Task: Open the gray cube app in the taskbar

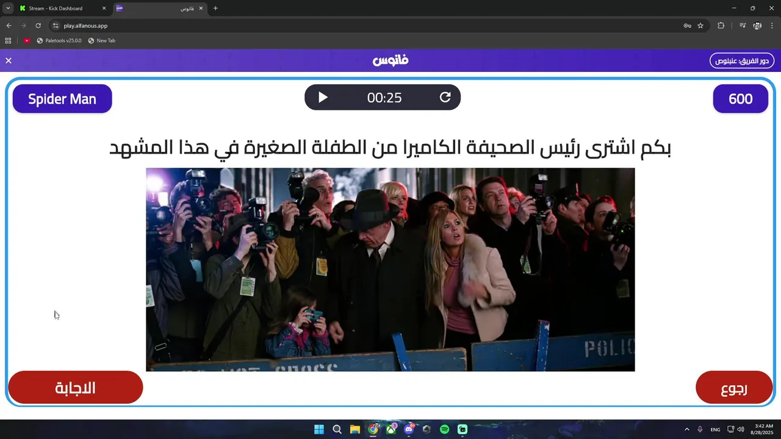Action: coord(426,429)
